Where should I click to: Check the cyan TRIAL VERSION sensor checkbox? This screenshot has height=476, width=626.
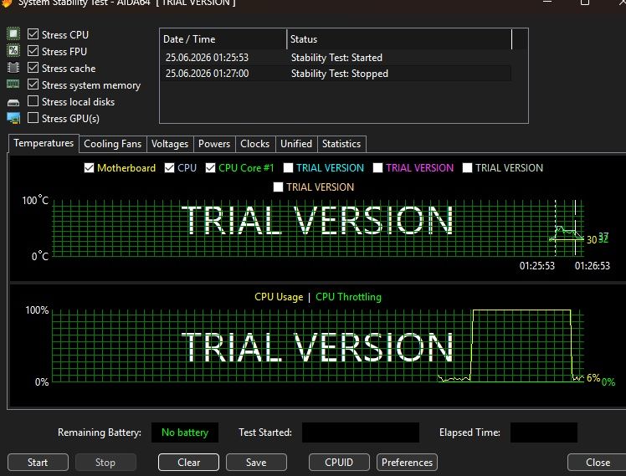288,168
